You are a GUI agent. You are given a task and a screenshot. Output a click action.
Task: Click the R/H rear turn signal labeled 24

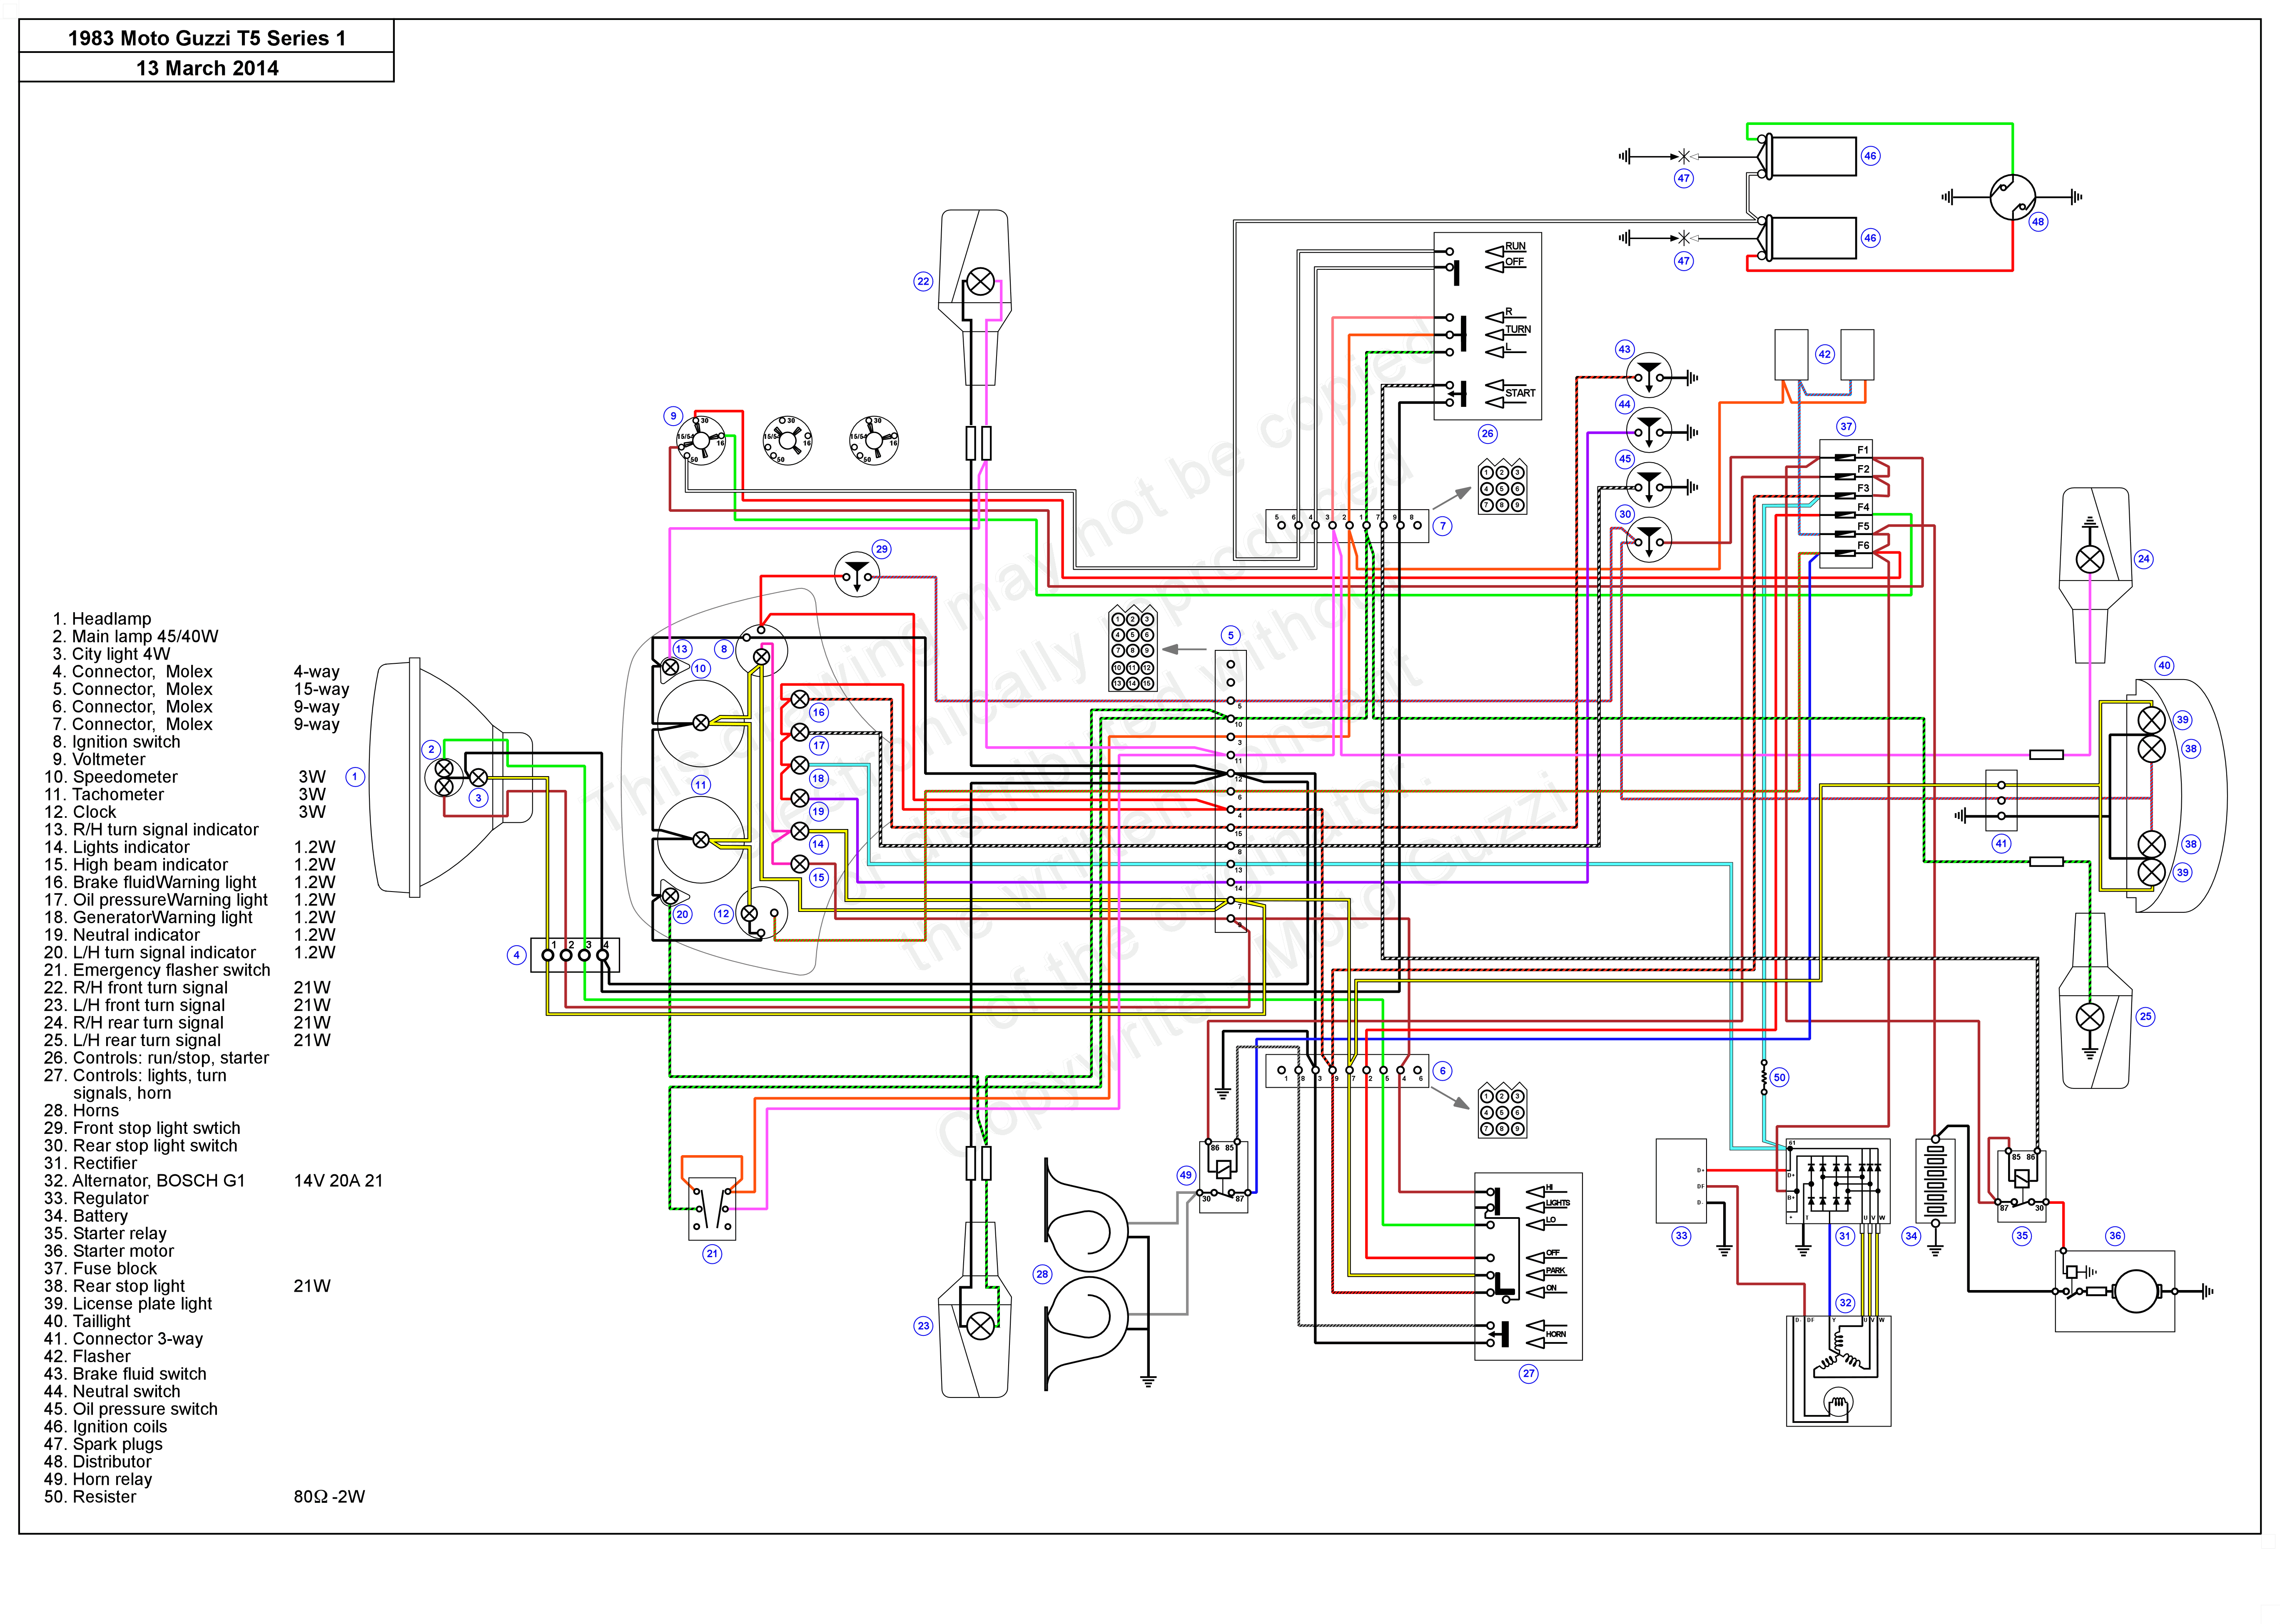[x=2095, y=575]
